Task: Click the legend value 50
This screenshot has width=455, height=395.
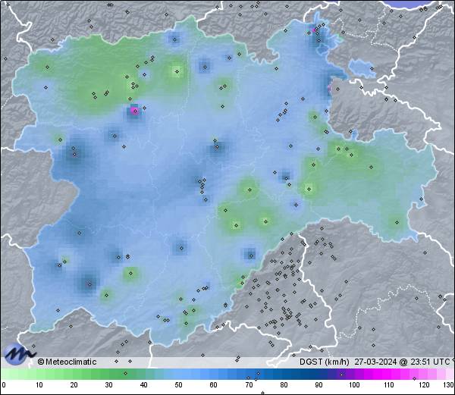Action: (x=178, y=385)
